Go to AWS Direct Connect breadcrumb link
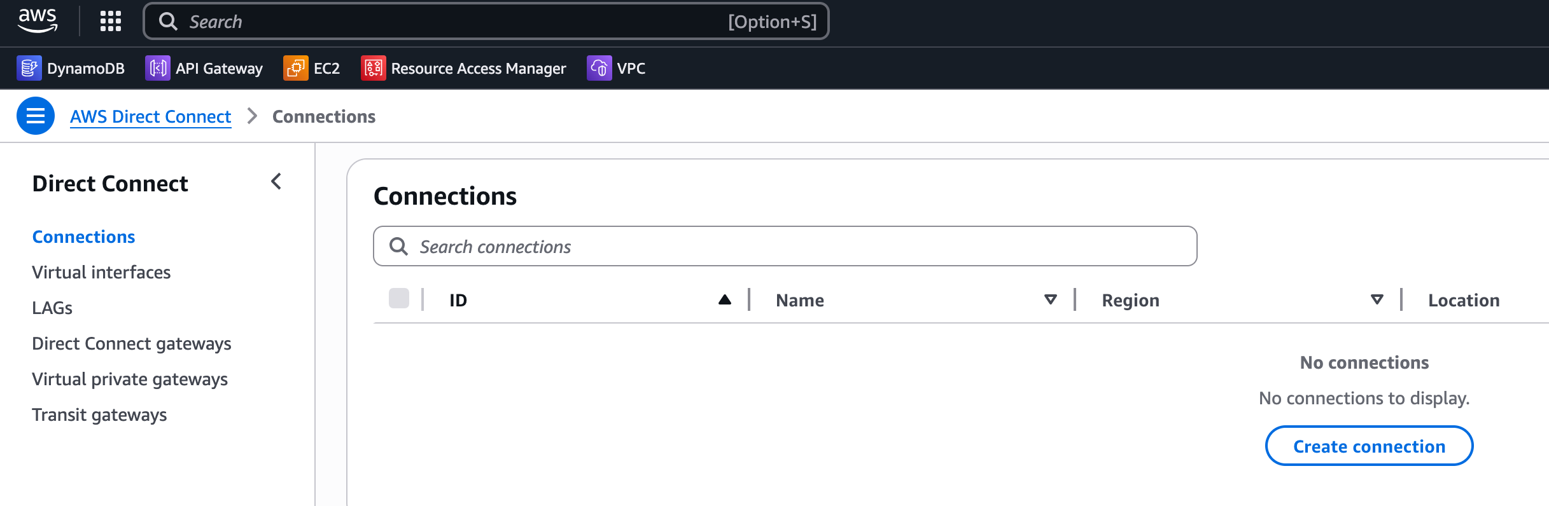 click(x=151, y=116)
